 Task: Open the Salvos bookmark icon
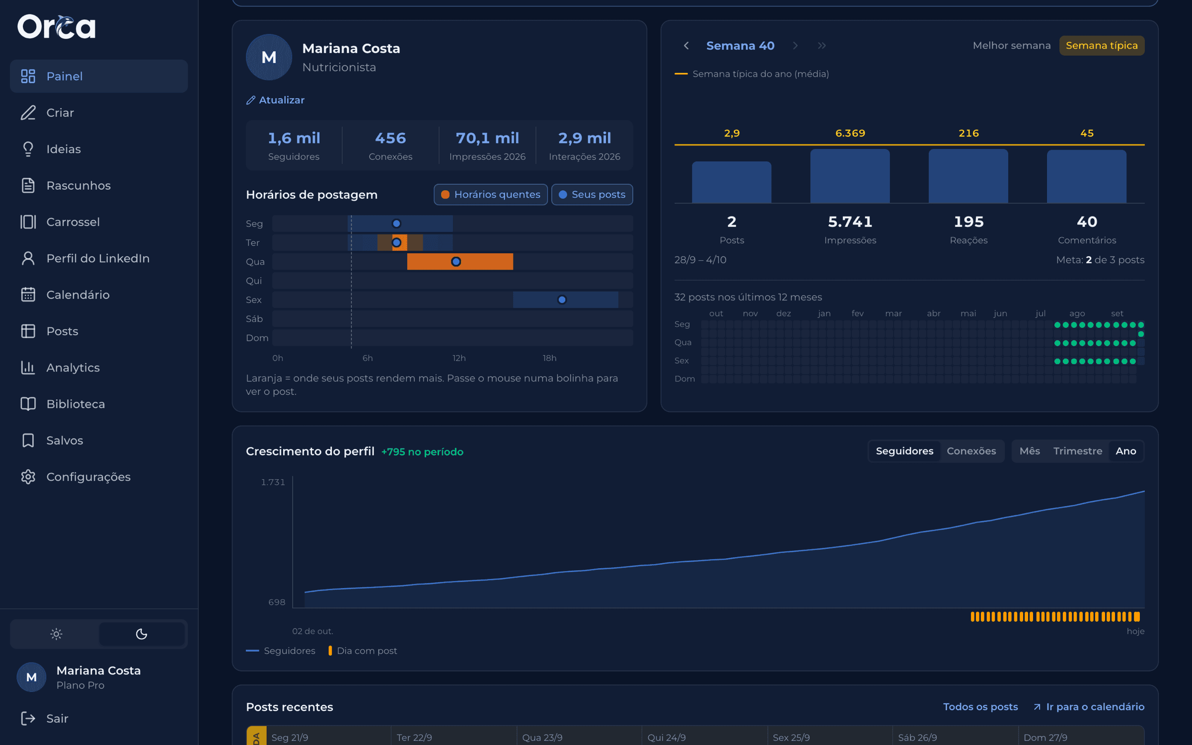tap(28, 441)
